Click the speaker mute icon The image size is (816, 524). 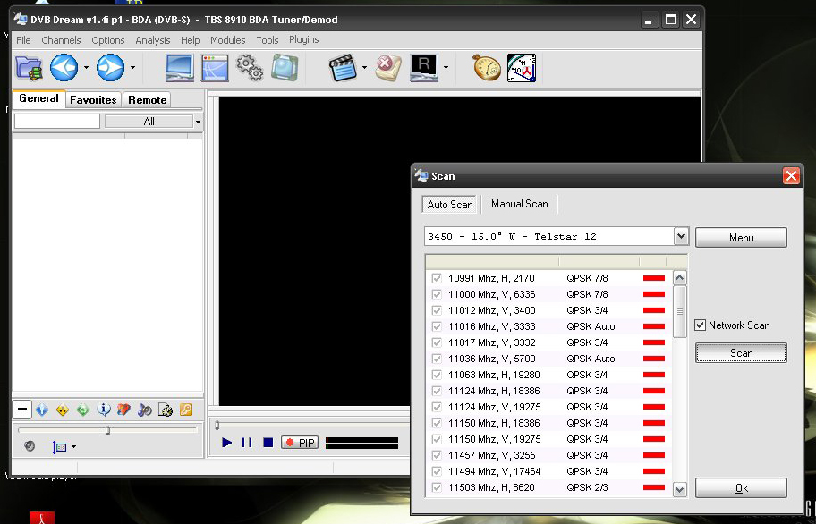point(30,446)
